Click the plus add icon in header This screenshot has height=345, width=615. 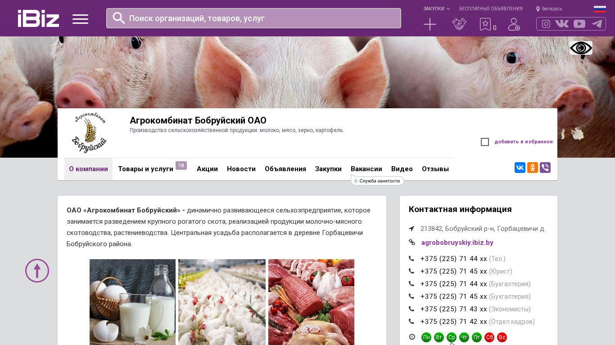pyautogui.click(x=430, y=24)
